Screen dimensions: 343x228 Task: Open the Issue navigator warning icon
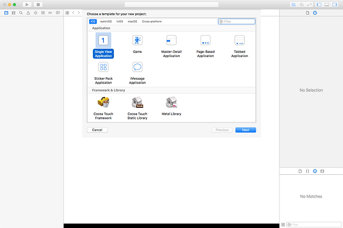tap(28, 13)
